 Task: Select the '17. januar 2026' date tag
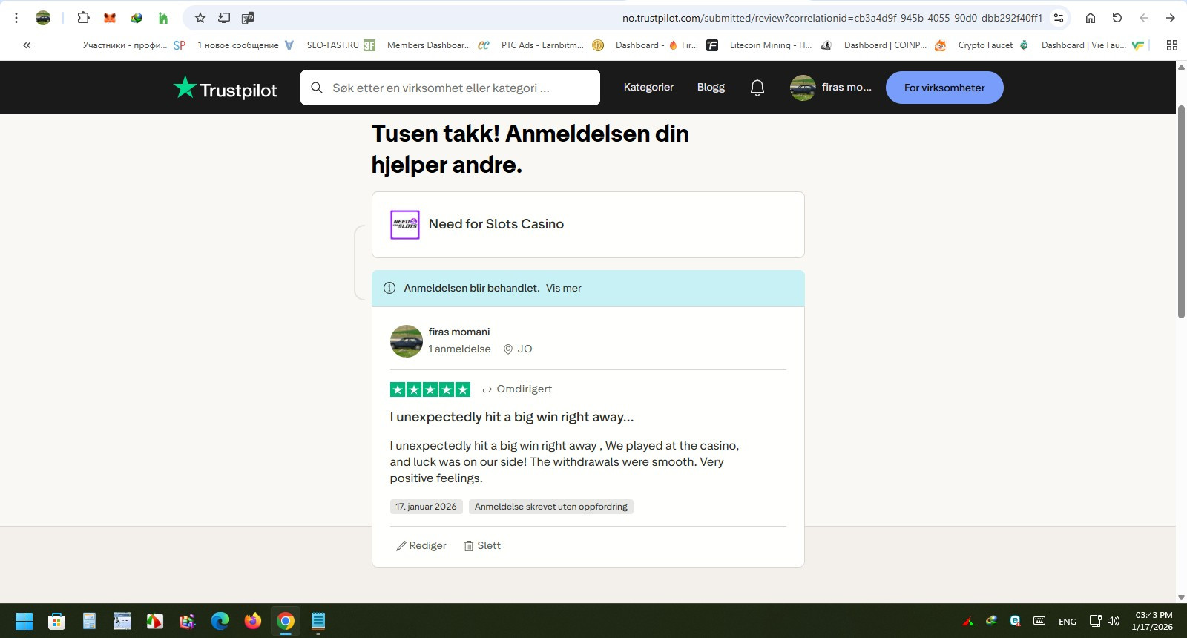tap(427, 507)
